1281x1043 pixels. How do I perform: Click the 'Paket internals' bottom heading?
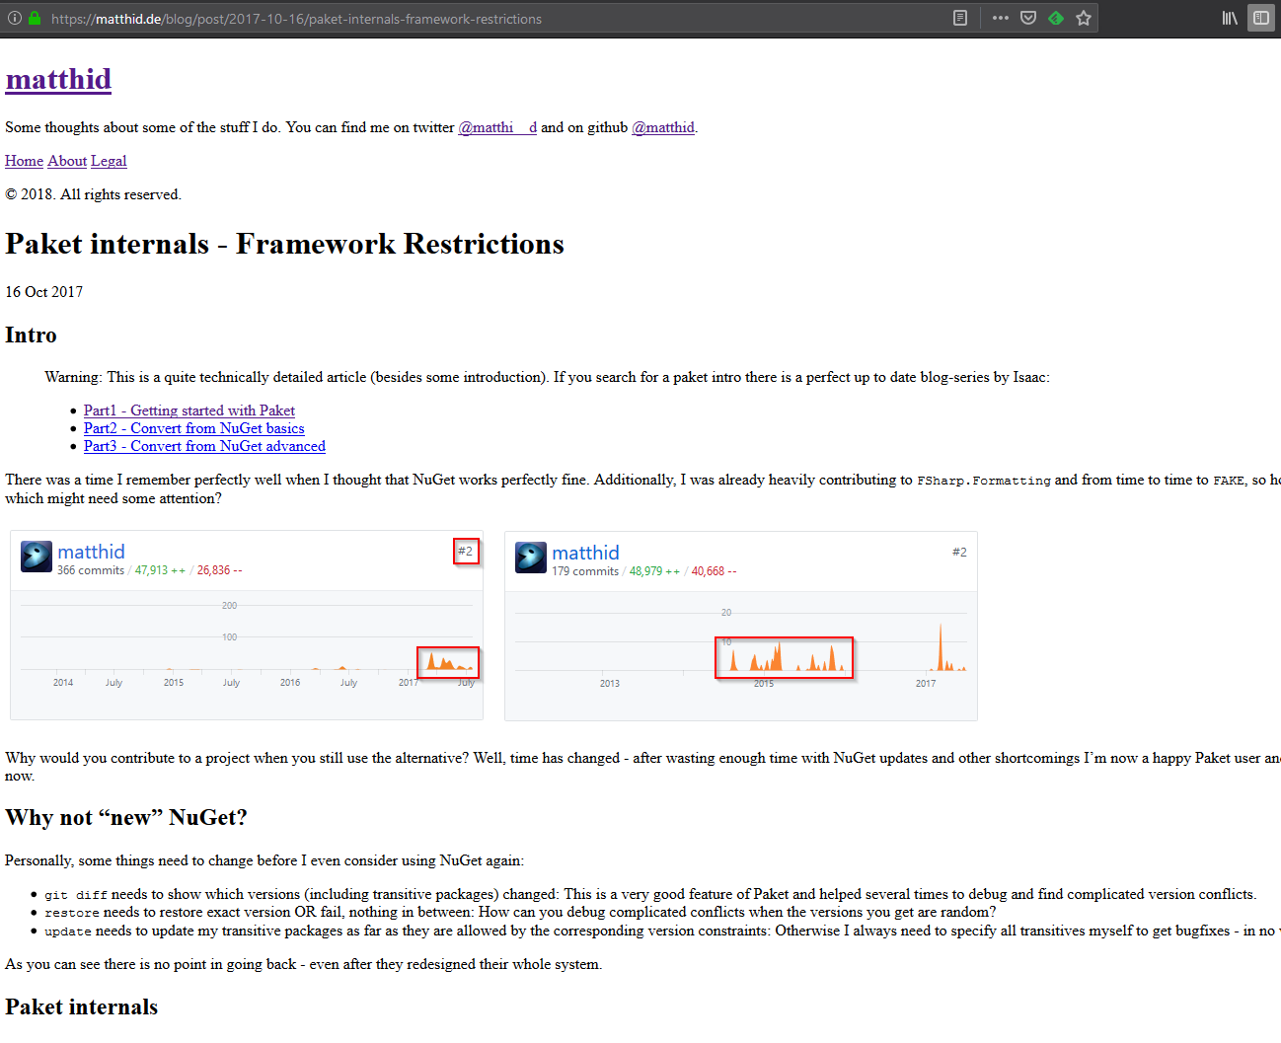[x=81, y=1007]
